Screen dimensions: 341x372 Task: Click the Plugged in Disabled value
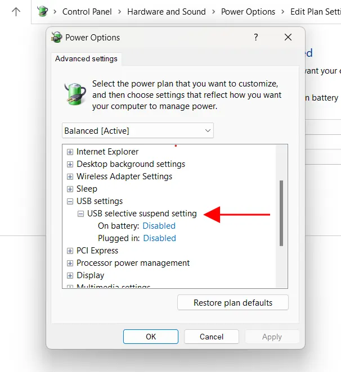[x=159, y=238]
